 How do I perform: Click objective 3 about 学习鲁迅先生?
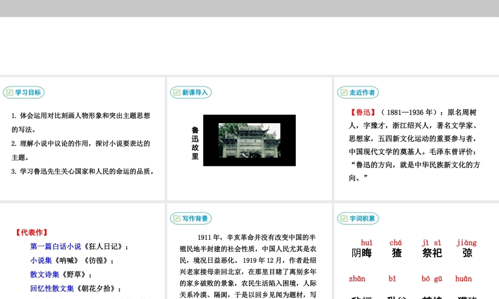tap(83, 171)
